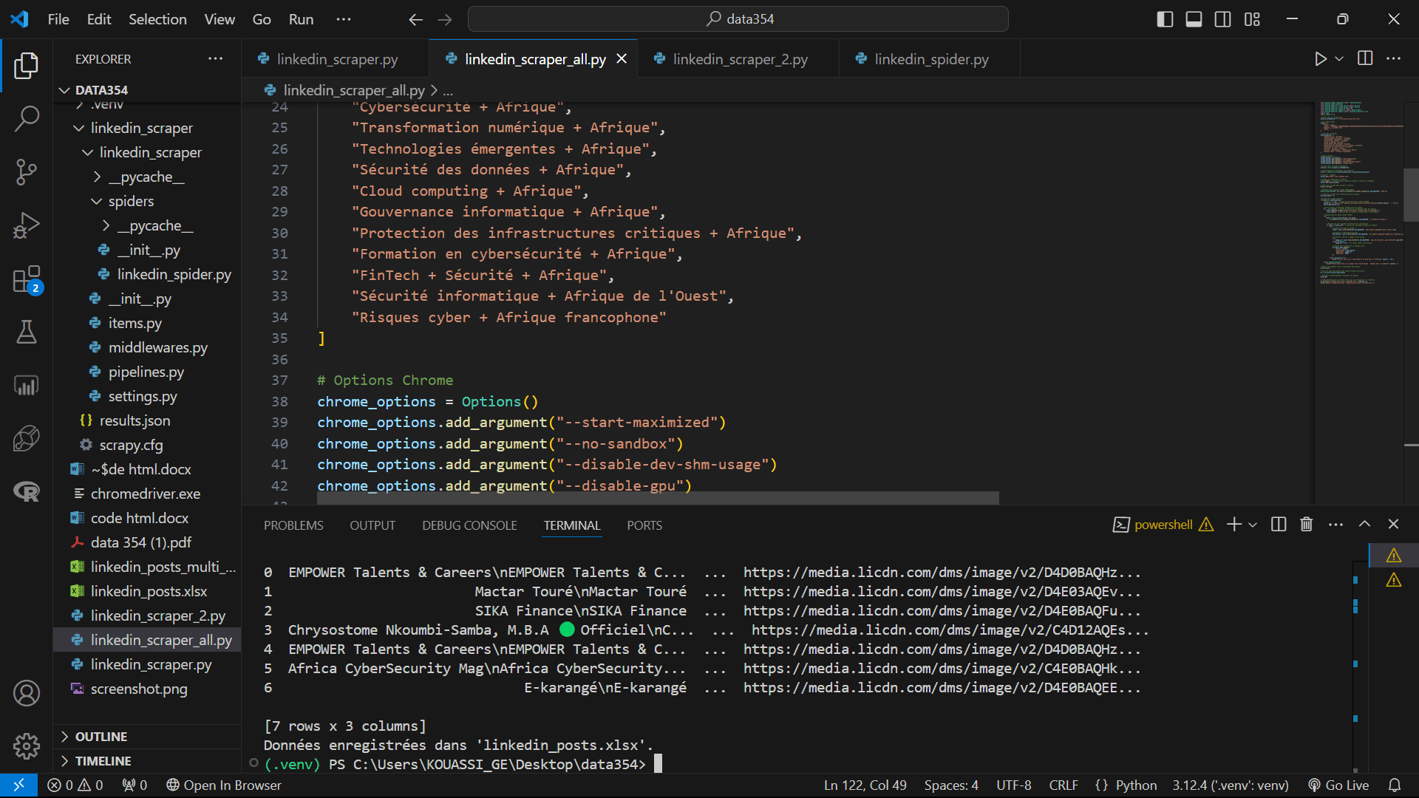Viewport: 1419px width, 798px height.
Task: Click the UTF-8 encoding indicator
Action: point(1013,785)
